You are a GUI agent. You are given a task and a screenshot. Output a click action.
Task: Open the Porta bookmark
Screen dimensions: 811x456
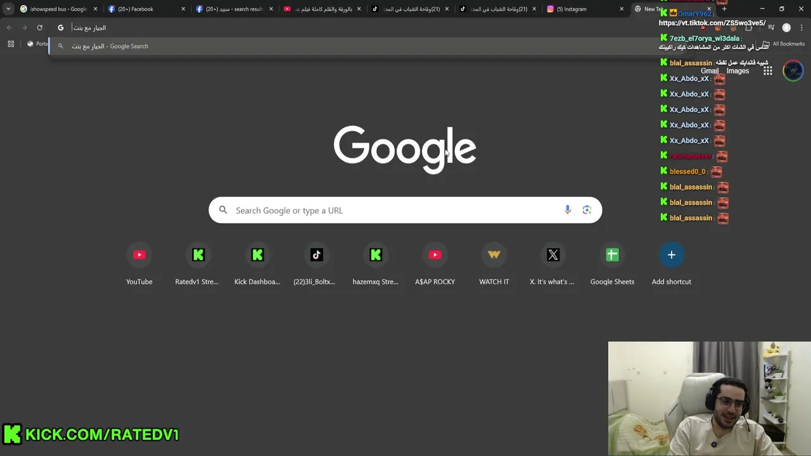pyautogui.click(x=37, y=44)
